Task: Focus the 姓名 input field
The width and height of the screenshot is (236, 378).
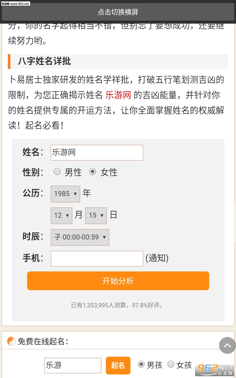Action: 97,152
